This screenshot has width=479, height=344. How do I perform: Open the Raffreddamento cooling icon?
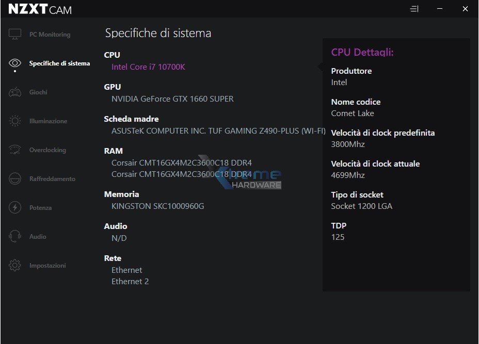click(x=15, y=179)
